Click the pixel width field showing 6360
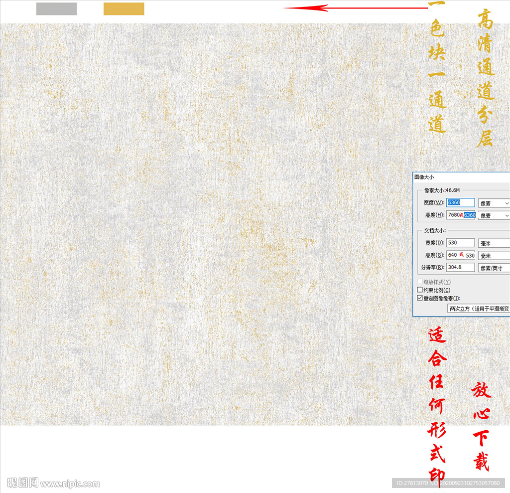Image resolution: width=510 pixels, height=493 pixels. (x=460, y=202)
